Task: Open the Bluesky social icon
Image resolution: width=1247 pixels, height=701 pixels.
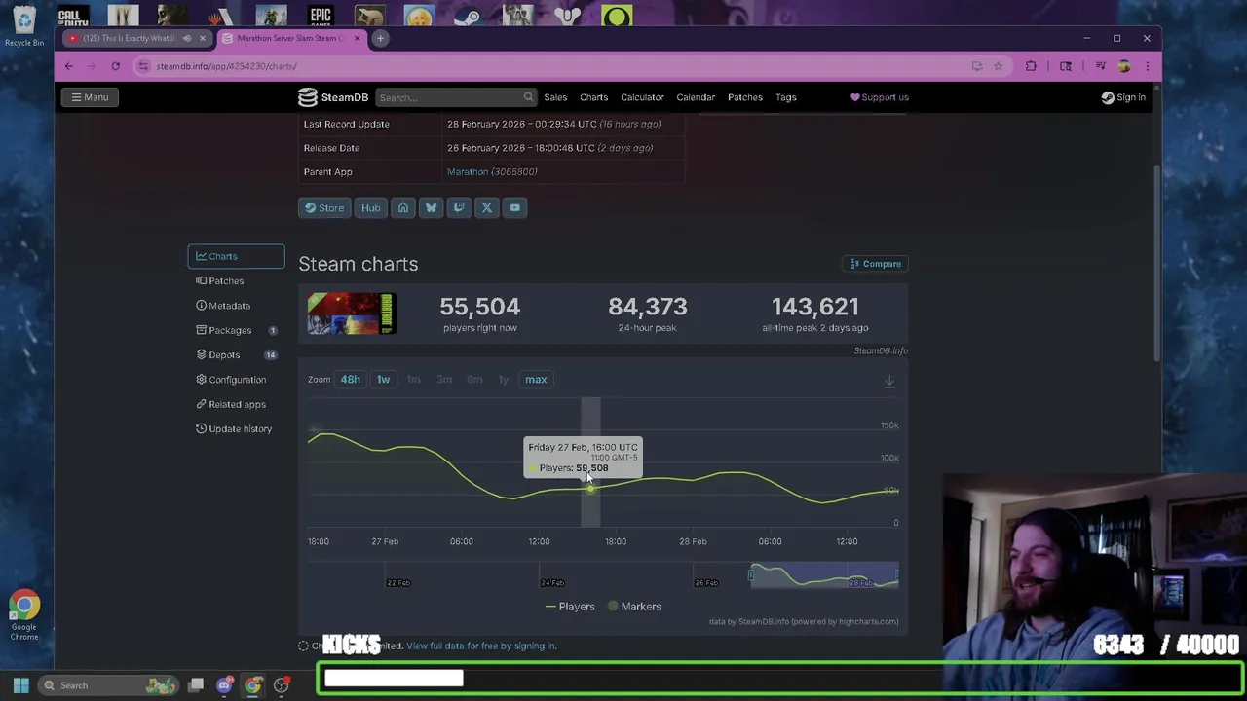Action: click(x=431, y=207)
